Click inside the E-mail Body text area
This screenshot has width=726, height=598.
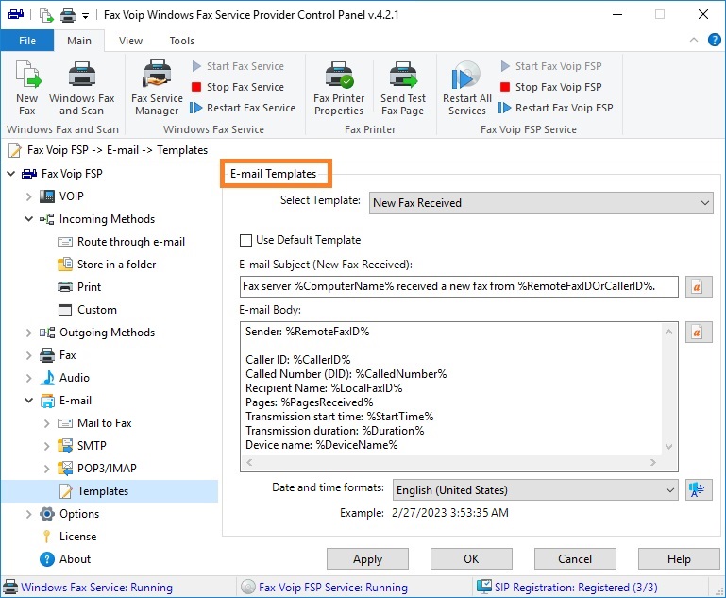[451, 388]
